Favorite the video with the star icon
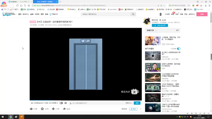 (53, 109)
